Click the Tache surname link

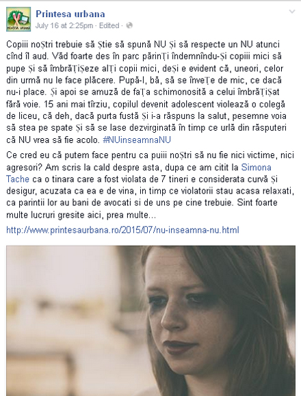point(18,179)
